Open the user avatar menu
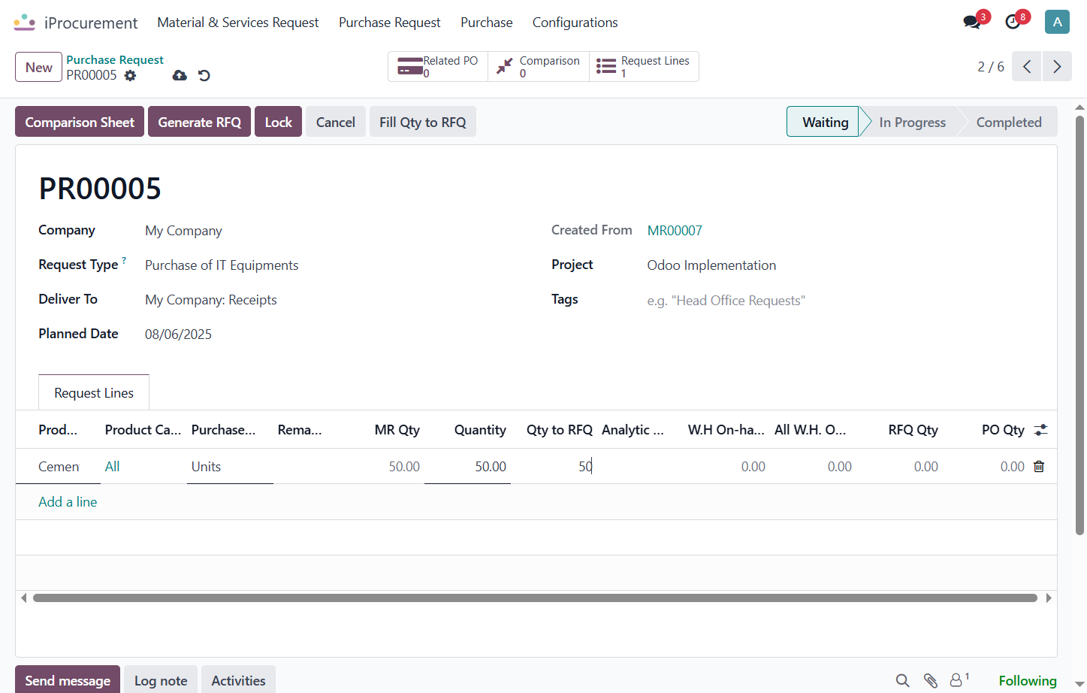 click(x=1057, y=22)
